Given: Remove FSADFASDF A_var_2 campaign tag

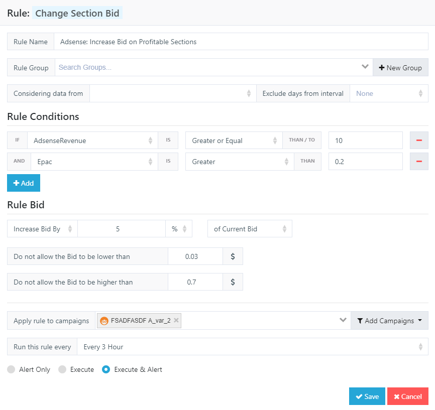Looking at the screenshot, I should (x=176, y=320).
